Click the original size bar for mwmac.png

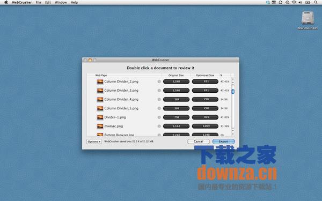point(176,126)
